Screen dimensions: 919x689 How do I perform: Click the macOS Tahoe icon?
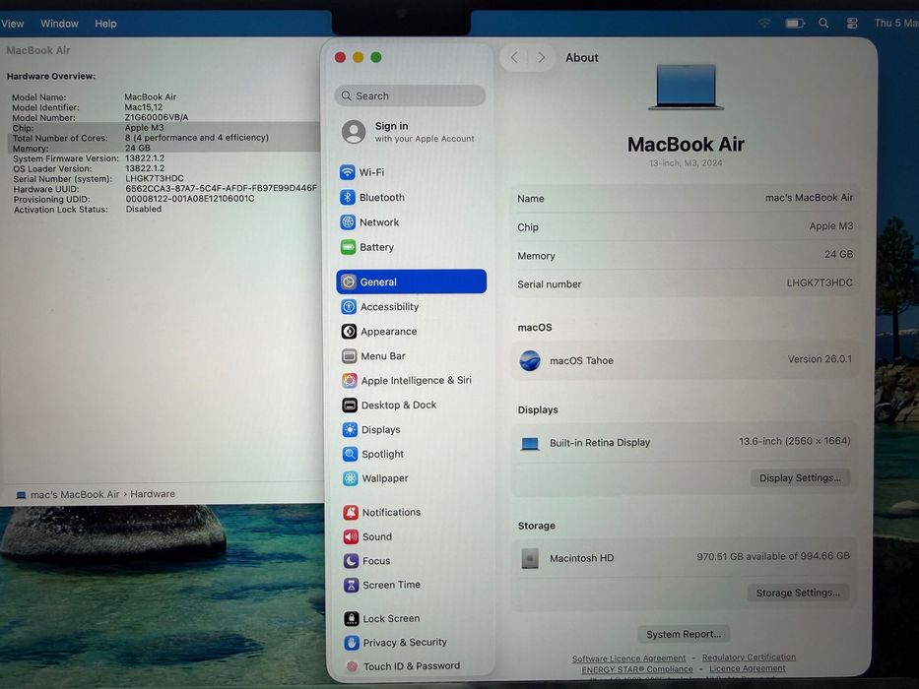[530, 360]
